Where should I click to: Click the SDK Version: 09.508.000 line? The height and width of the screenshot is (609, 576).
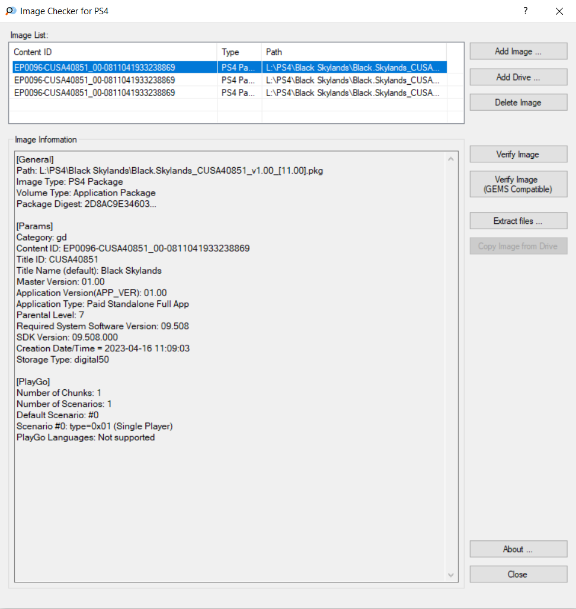(67, 338)
